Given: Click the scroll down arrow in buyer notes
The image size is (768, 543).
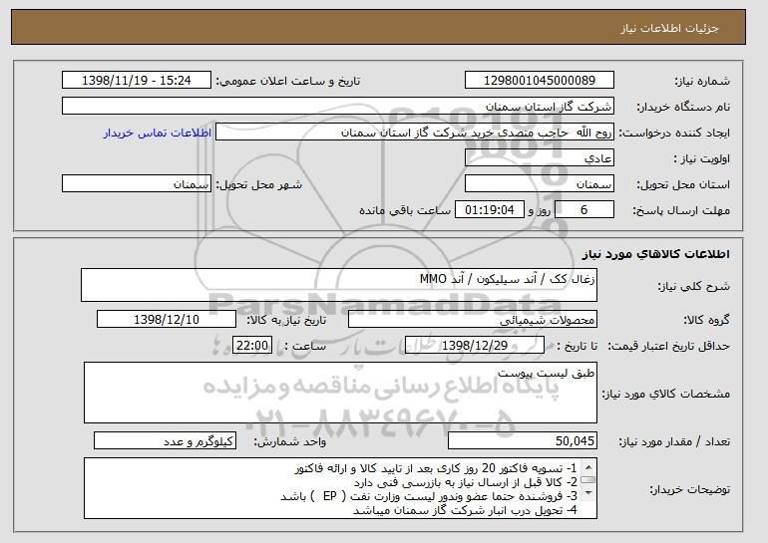Looking at the screenshot, I should (588, 493).
